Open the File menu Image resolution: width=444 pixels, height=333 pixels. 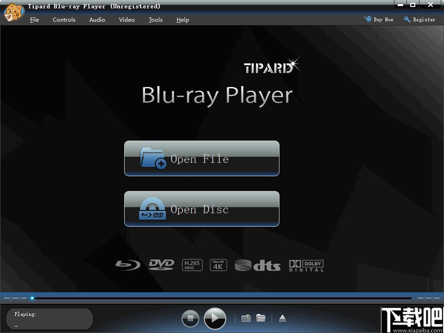(34, 20)
